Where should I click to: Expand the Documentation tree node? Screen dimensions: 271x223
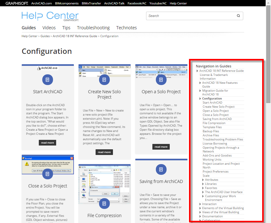[200, 216]
